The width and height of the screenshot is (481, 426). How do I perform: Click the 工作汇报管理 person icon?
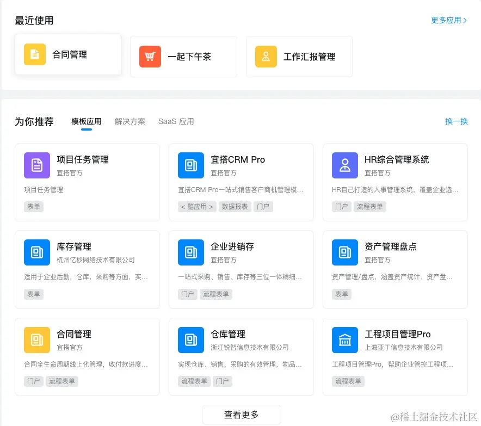click(266, 57)
